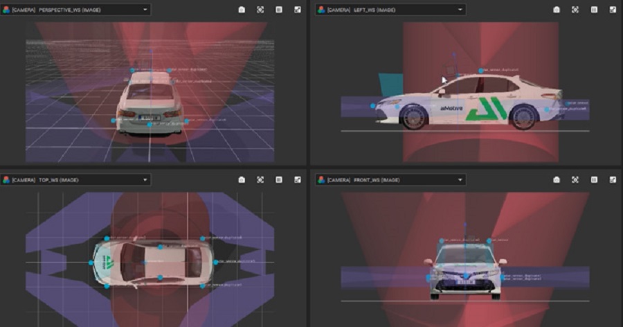Screen dimensions: 623x327
Task: Take a snapshot of the LEFT_WS view
Action: pos(557,10)
